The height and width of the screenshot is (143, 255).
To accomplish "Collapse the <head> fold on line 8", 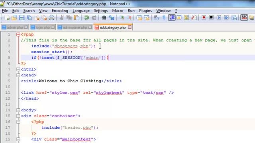I will pyautogui.click(x=18, y=75).
